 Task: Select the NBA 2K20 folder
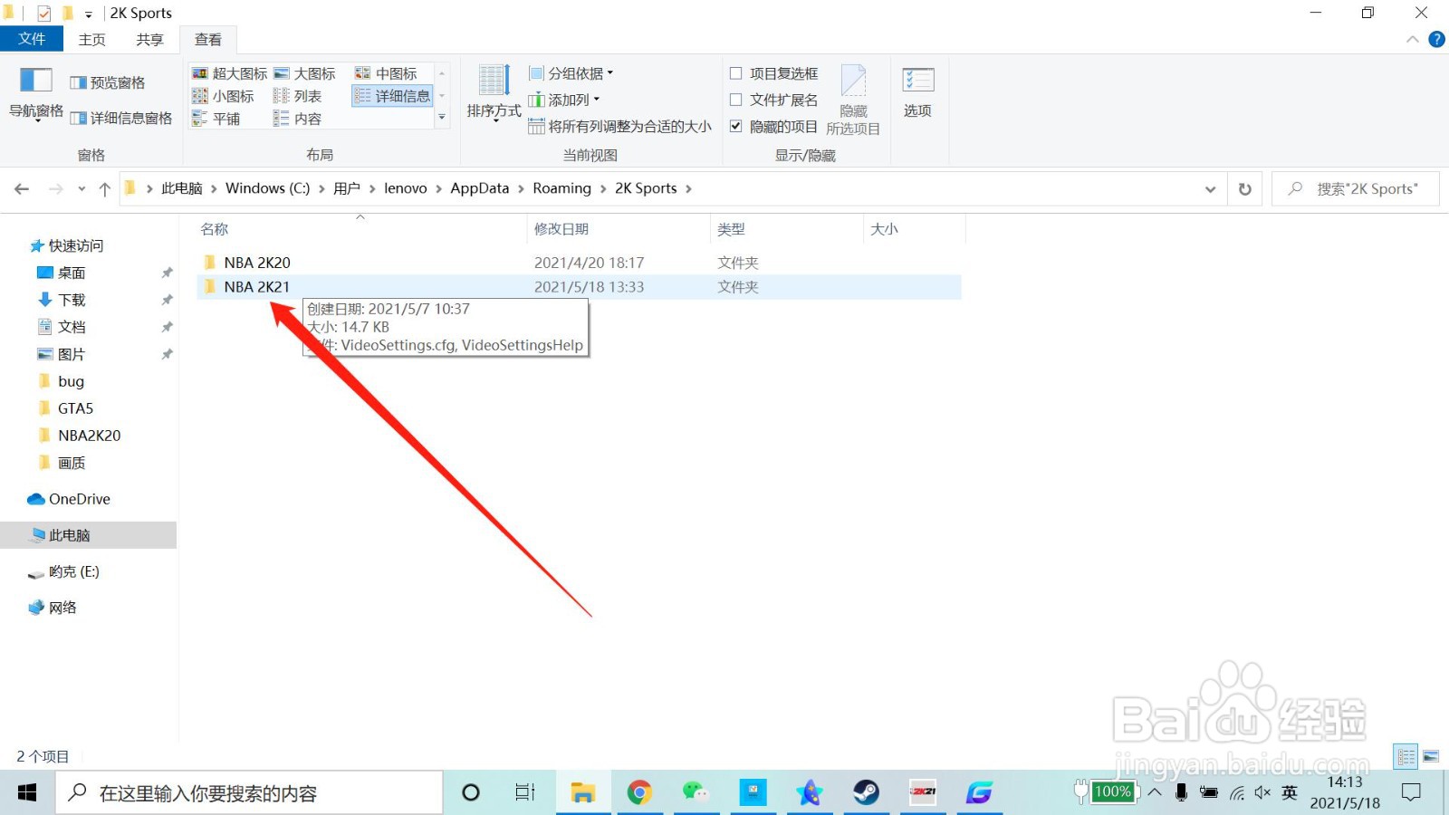click(580, 263)
